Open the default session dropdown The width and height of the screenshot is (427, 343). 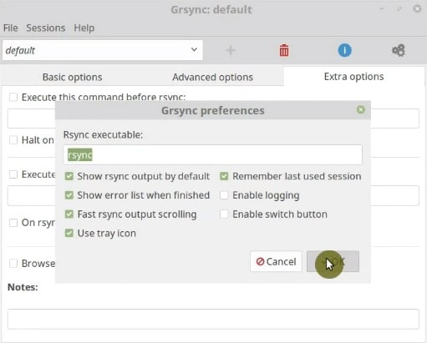pos(103,50)
